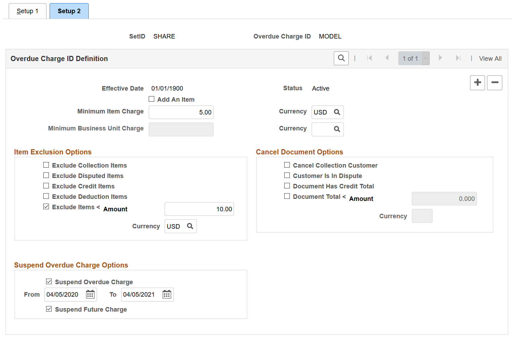The width and height of the screenshot is (512, 339).
Task: Check Customer Is In Dispute option
Action: [x=287, y=176]
